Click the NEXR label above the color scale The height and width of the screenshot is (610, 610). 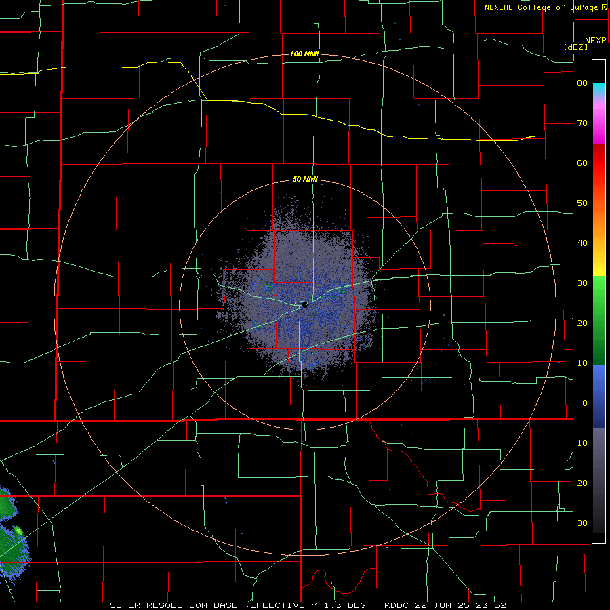pyautogui.click(x=596, y=41)
